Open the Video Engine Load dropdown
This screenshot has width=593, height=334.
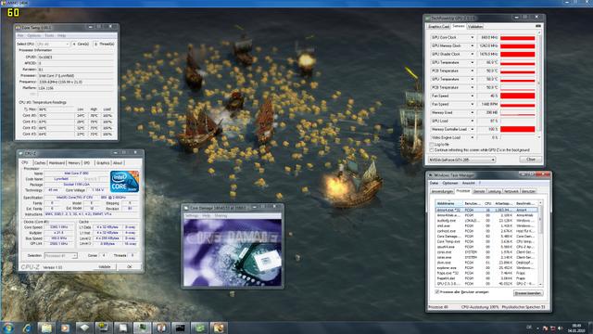[472, 137]
